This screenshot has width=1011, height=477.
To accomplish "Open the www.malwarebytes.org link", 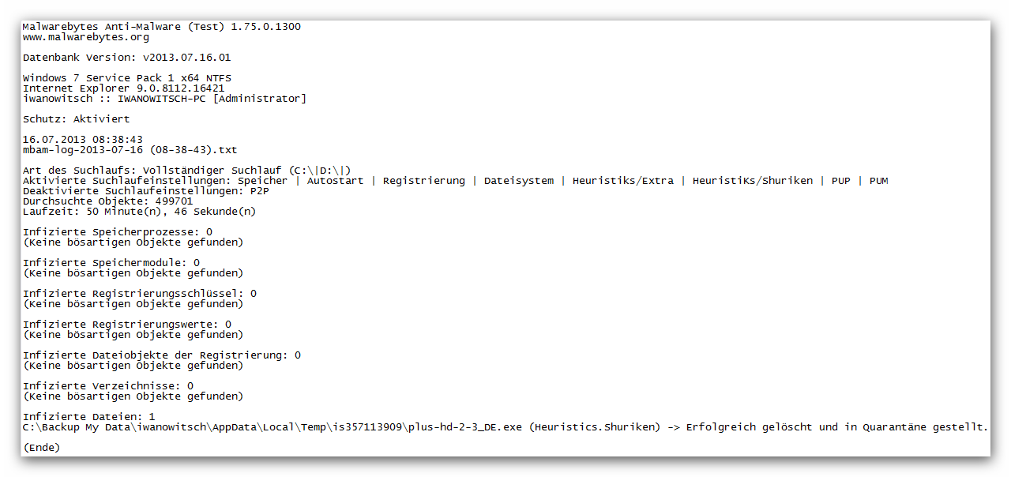I will coord(86,37).
